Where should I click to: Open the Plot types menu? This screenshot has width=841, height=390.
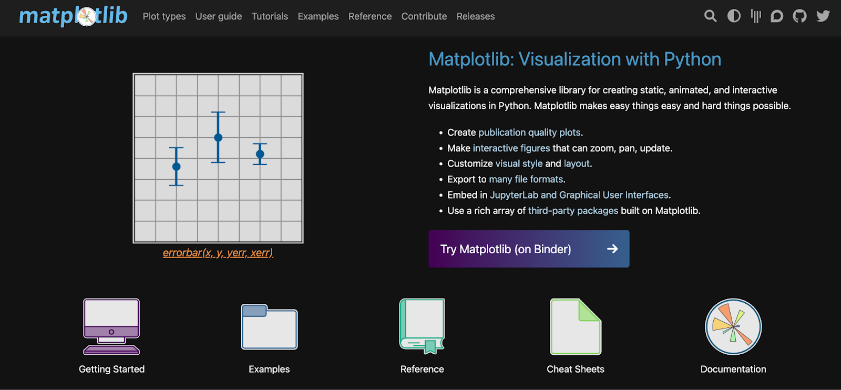pos(164,16)
